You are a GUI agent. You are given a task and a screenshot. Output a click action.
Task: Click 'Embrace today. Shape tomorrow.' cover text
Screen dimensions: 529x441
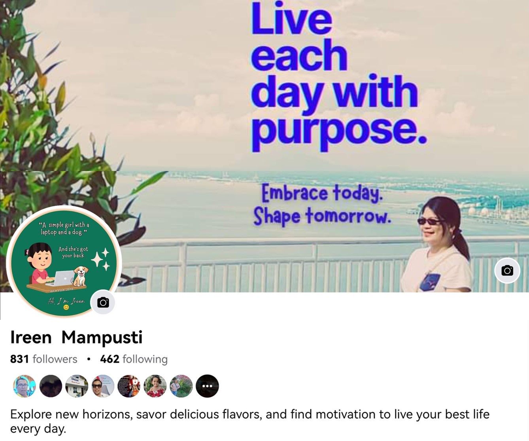[322, 205]
